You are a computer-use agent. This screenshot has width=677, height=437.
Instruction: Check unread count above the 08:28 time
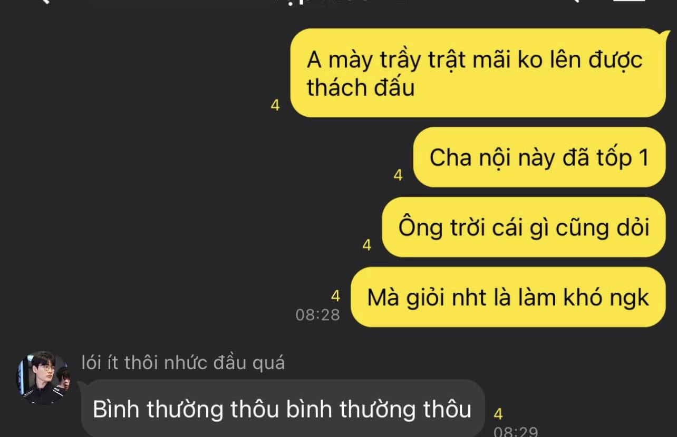tap(335, 296)
